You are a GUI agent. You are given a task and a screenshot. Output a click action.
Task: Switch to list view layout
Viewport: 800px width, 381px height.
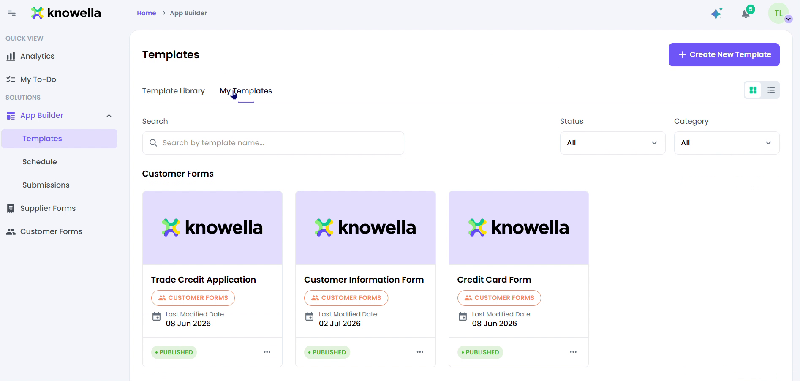click(x=771, y=90)
